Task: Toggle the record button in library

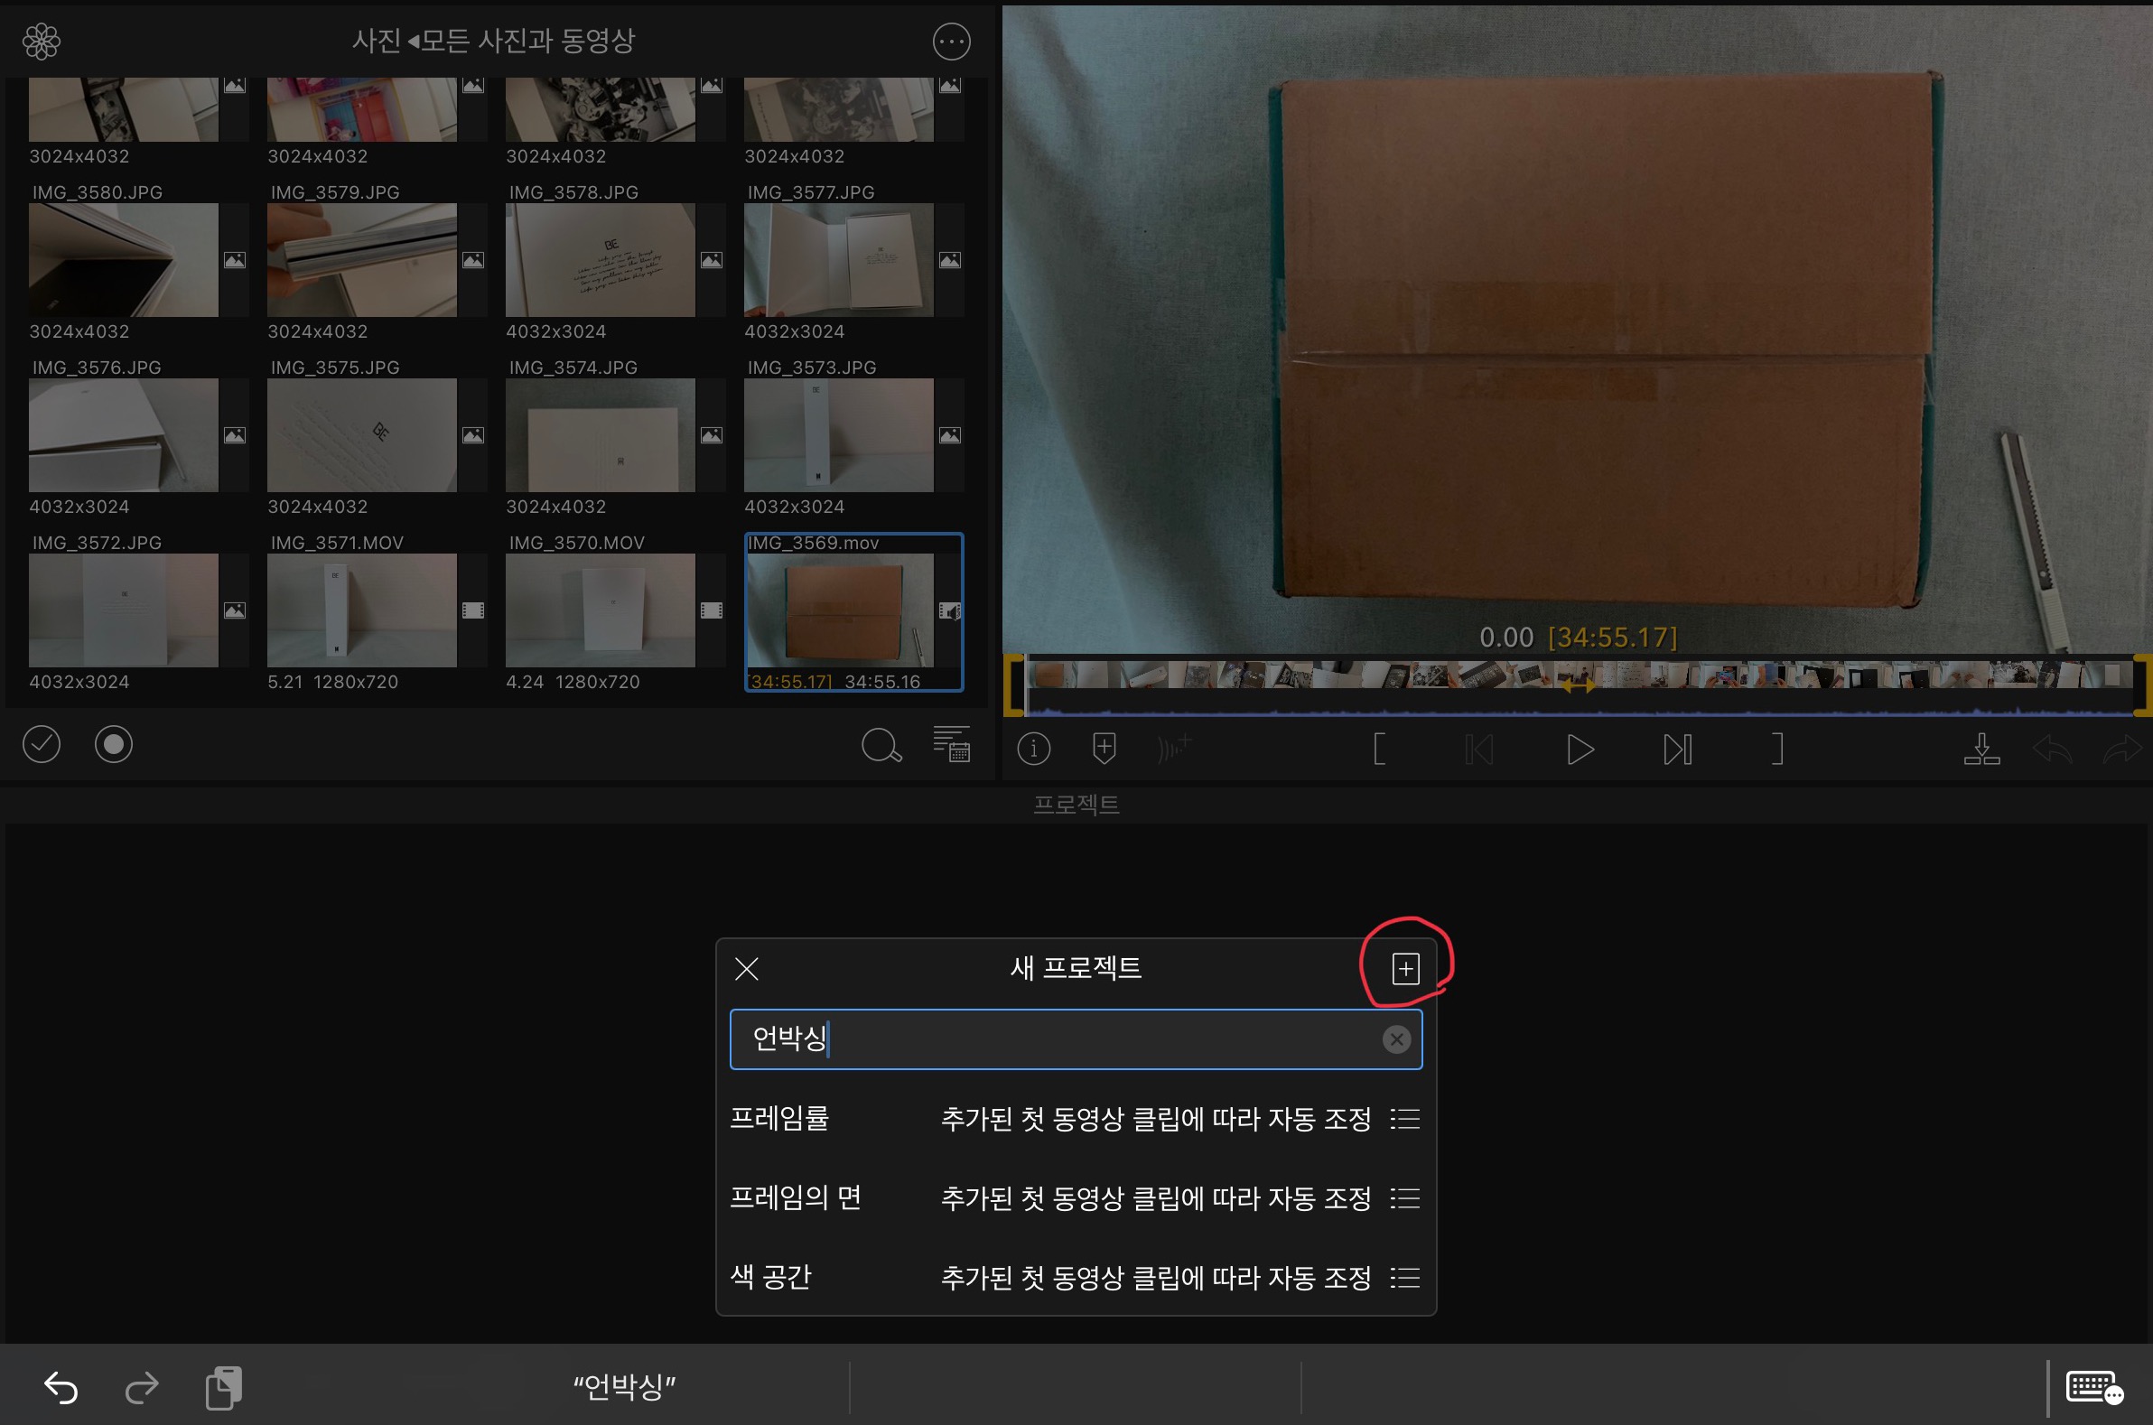Action: [114, 745]
